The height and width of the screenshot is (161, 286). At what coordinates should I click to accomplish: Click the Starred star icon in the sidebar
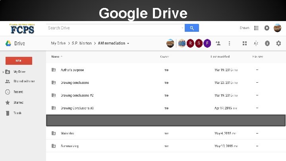click(x=8, y=103)
